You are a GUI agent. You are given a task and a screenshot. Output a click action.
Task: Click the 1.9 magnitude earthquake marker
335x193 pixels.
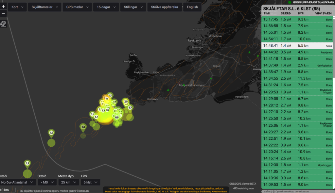(x=27, y=163)
